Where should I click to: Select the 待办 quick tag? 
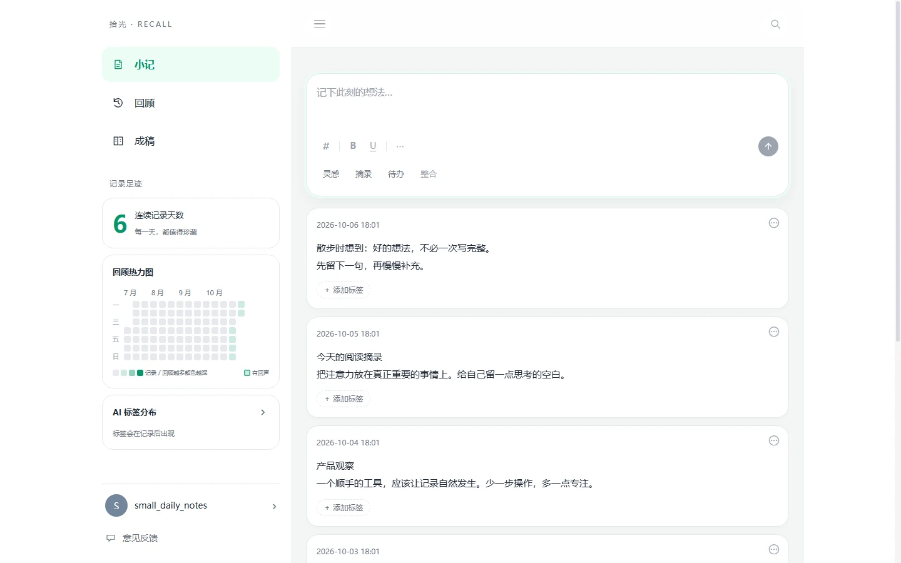(x=396, y=174)
